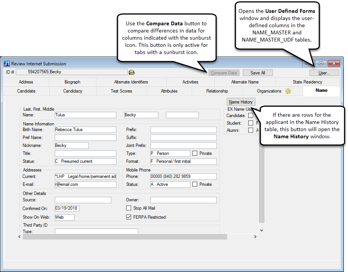The image size is (348, 272).
Task: Go to the Candidacy tab
Action: 73,91
